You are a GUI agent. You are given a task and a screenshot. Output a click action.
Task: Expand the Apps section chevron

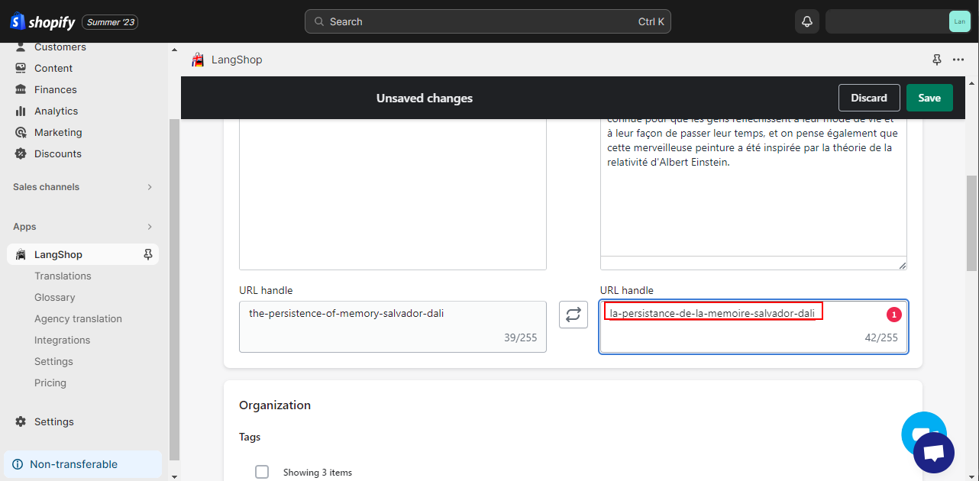tap(150, 227)
